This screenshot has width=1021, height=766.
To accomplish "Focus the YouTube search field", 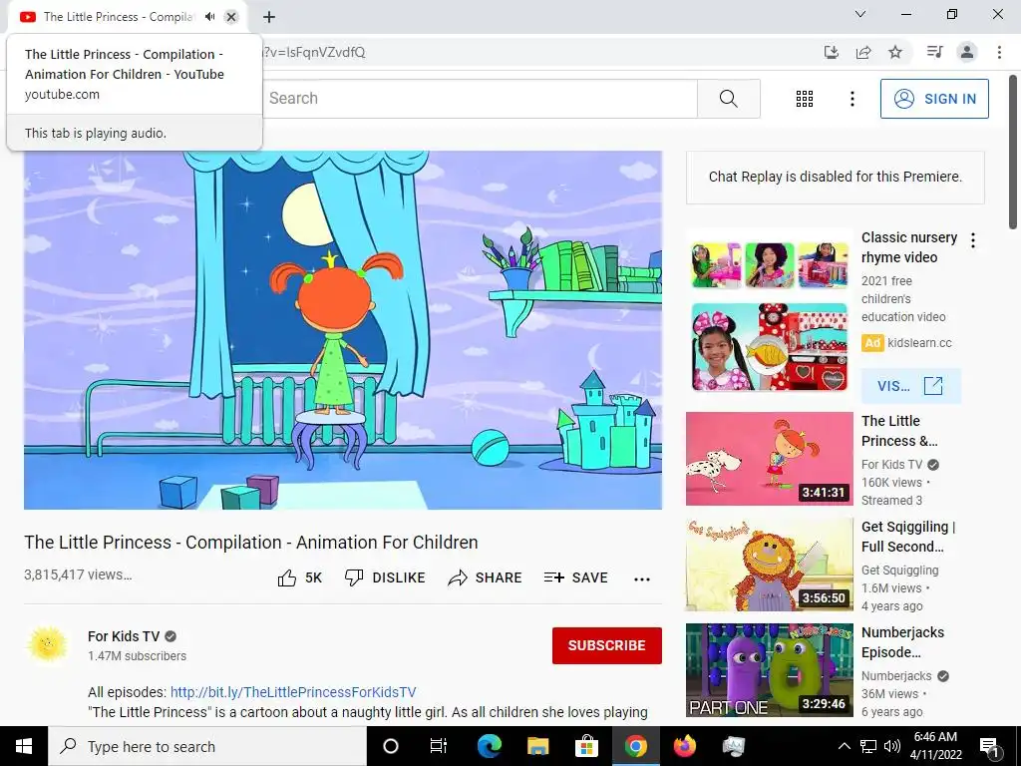I will click(481, 99).
